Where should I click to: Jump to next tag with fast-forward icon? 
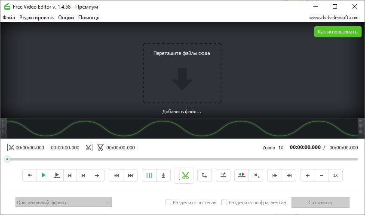click(130, 175)
